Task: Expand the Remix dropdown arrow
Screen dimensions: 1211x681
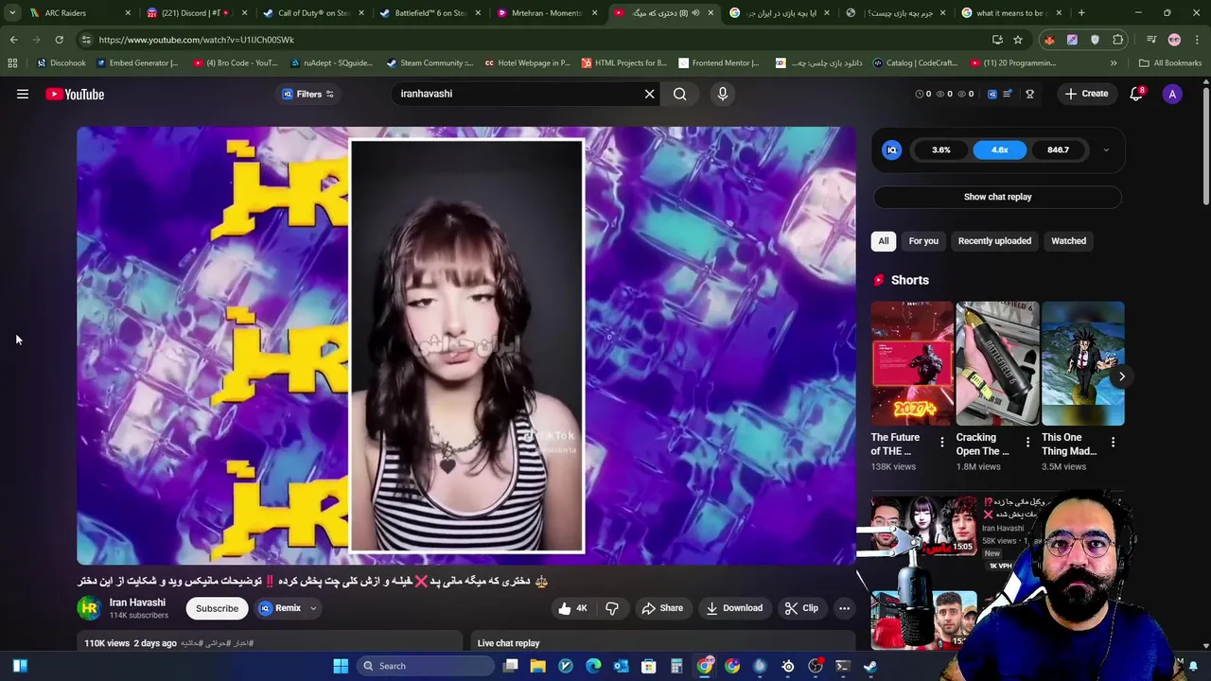Action: pyautogui.click(x=313, y=608)
